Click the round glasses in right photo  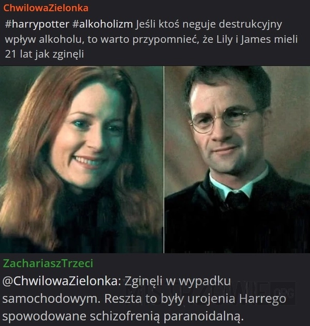tap(223, 120)
